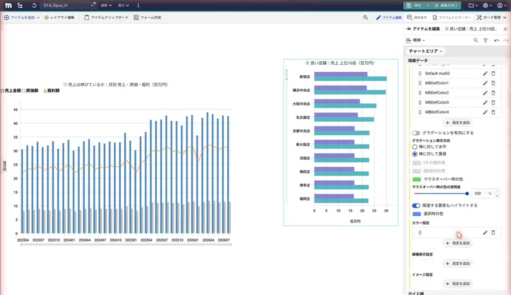Click 設定を追加 under カラー設定

click(458, 243)
